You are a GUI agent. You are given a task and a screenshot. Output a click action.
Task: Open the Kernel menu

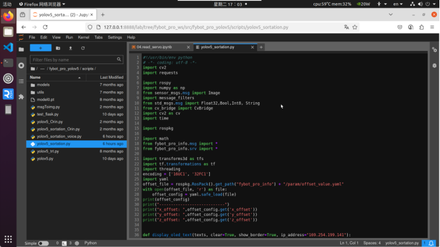[83, 37]
